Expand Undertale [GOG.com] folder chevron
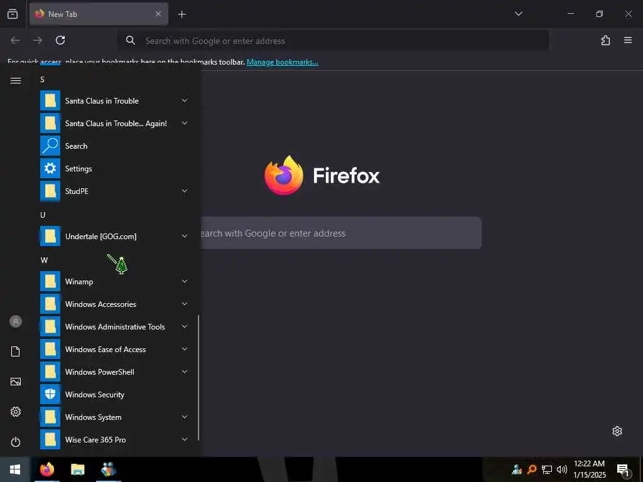Viewport: 643px width, 482px height. pyautogui.click(x=185, y=236)
